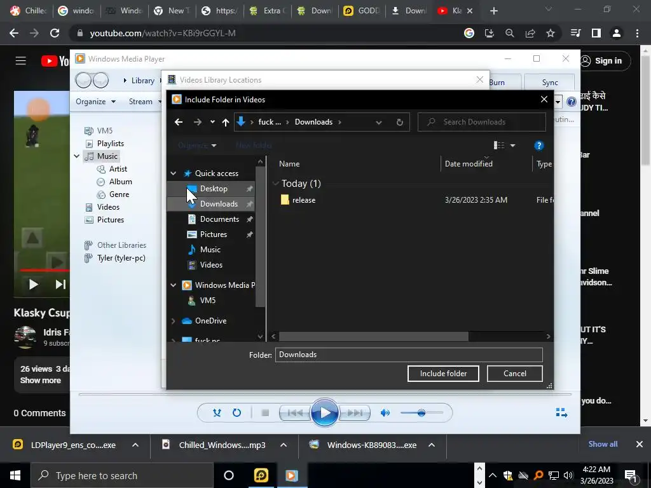Viewport: 651px width, 488px height.
Task: Open options for Chilled_Windows mp3 download
Action: click(x=284, y=445)
